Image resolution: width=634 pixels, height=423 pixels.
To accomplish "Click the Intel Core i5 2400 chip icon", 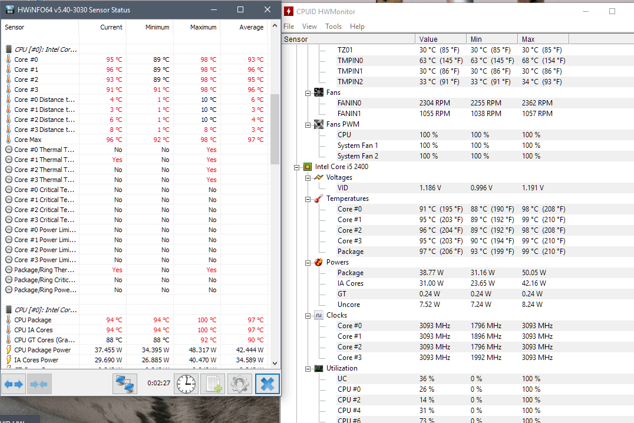I will click(308, 167).
